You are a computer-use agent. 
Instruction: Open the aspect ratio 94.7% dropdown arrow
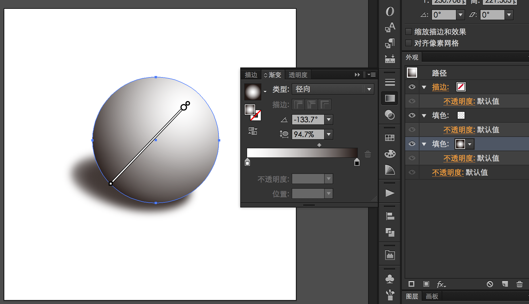(329, 134)
